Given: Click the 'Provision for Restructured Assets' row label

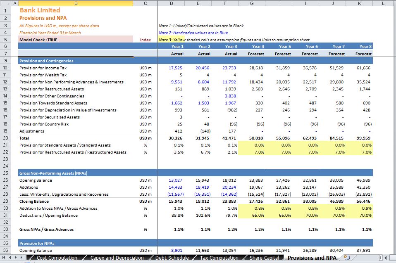Looking at the screenshot, I should 52,89.
